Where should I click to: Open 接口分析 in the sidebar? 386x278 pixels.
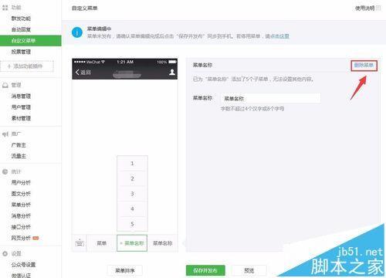coord(21,227)
